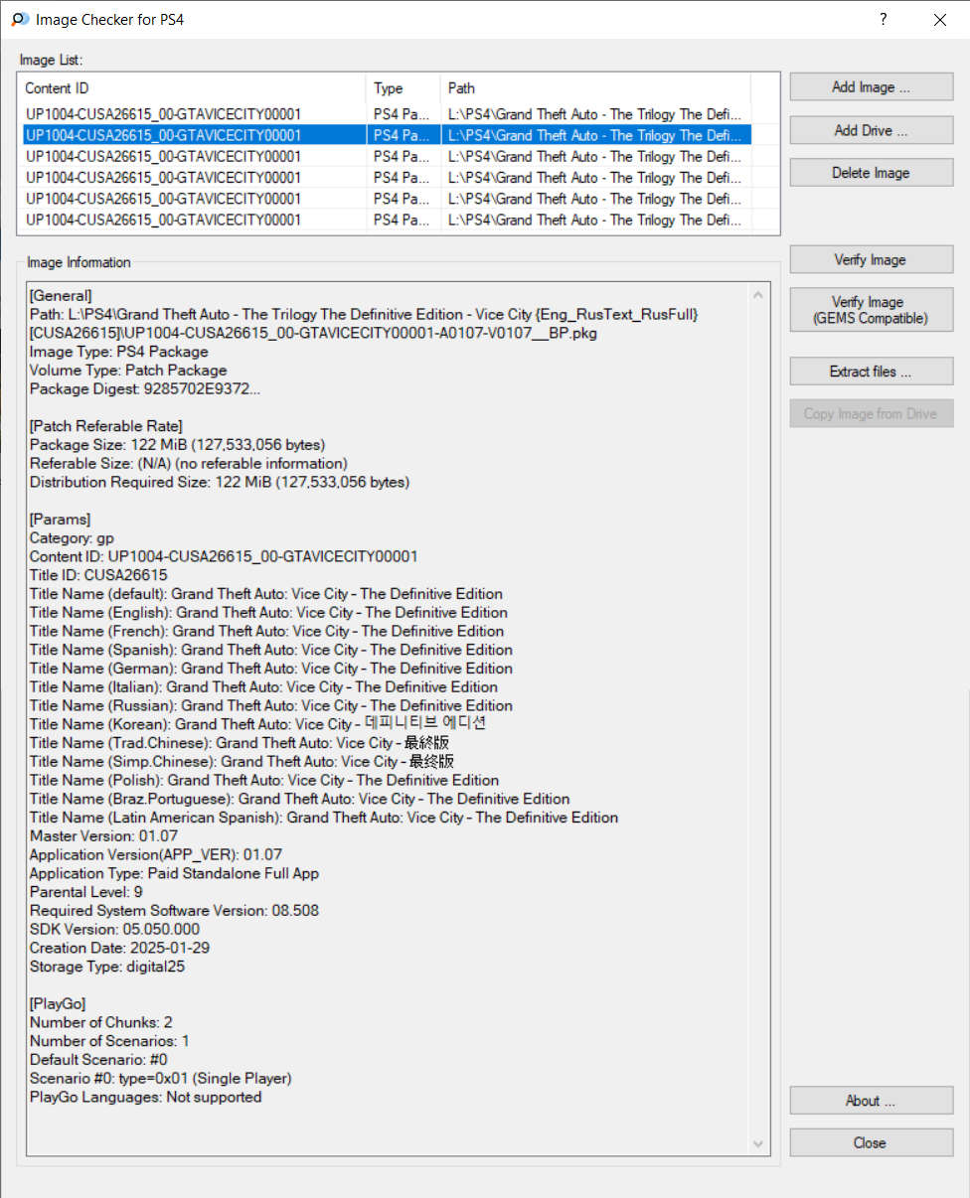970x1198 pixels.
Task: Click the plain Verify Image button
Action: click(x=872, y=260)
